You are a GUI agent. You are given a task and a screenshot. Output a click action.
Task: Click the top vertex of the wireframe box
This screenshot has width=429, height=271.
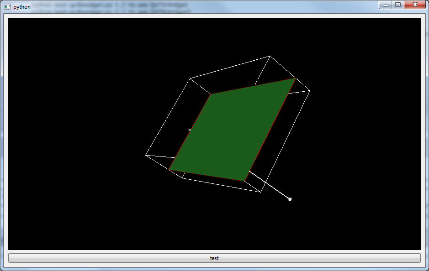pos(270,56)
